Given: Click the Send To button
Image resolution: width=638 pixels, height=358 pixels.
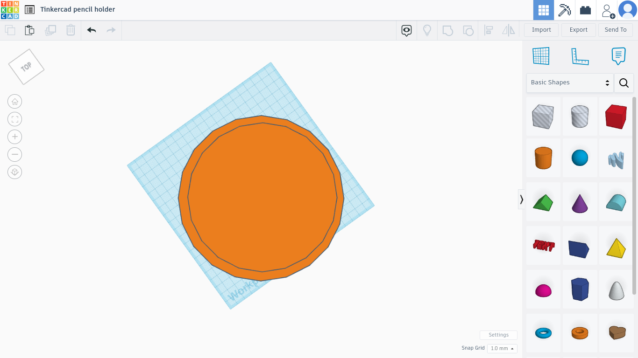Looking at the screenshot, I should [616, 30].
